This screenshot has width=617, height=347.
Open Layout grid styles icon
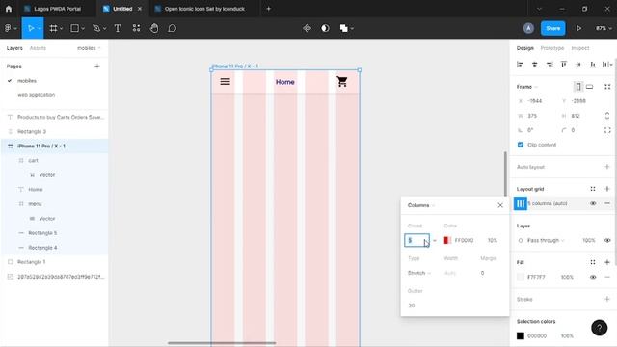coord(593,189)
